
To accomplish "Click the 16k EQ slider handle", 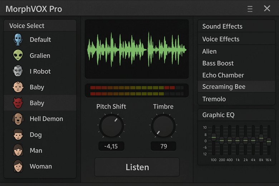I will coord(269,142).
